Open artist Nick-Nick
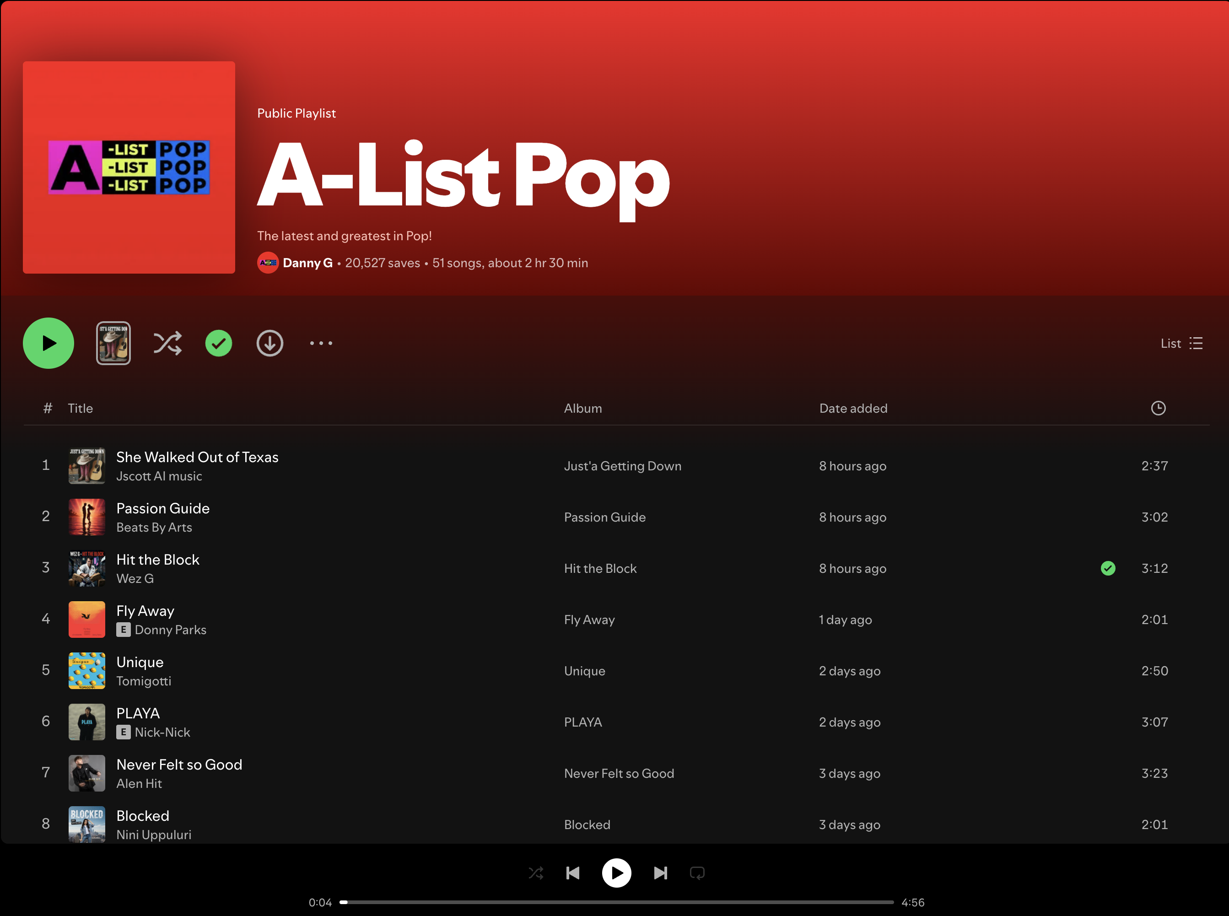 click(x=162, y=733)
